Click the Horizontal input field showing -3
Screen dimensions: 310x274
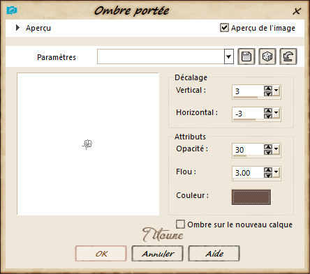click(x=248, y=114)
